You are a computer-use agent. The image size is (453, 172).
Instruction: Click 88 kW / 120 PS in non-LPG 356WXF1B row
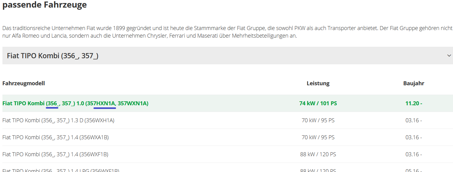click(318, 154)
